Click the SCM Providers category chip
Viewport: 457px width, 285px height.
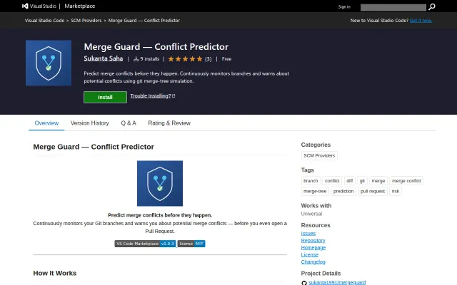point(319,155)
